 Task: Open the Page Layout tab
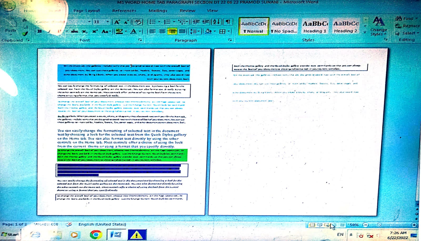pos(87,11)
